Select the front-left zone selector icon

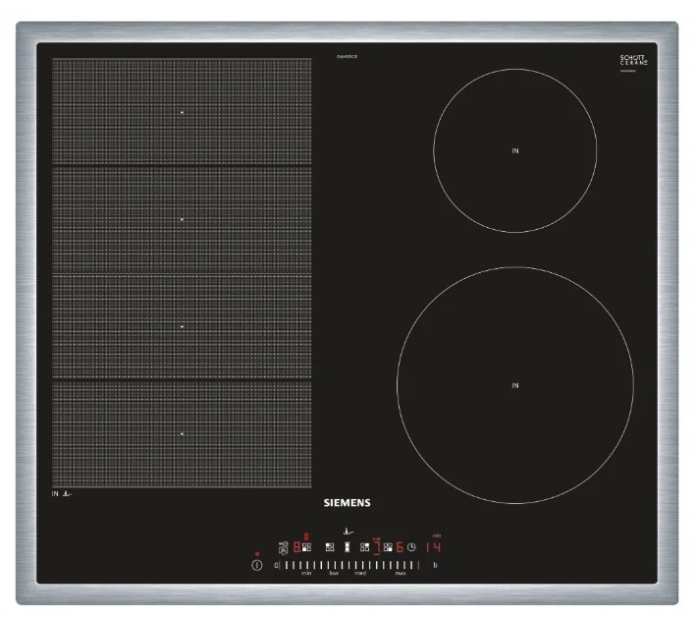[306, 547]
